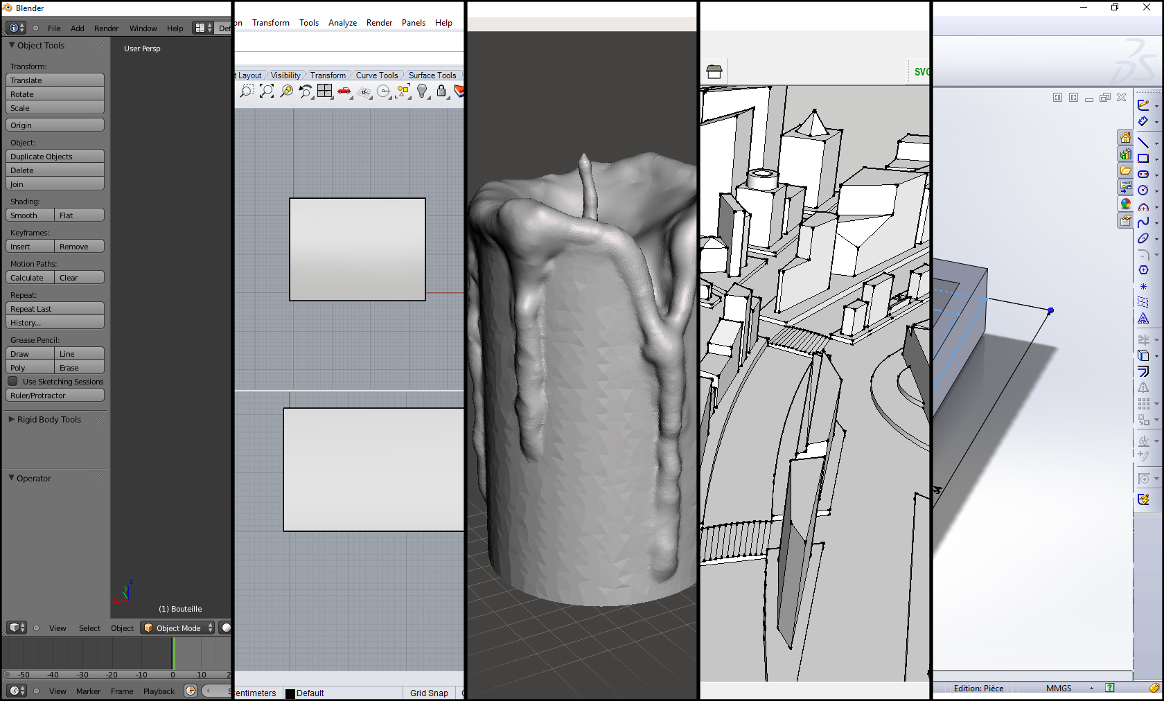Set shading to Flat in Blender
This screenshot has width=1164, height=701.
79,215
